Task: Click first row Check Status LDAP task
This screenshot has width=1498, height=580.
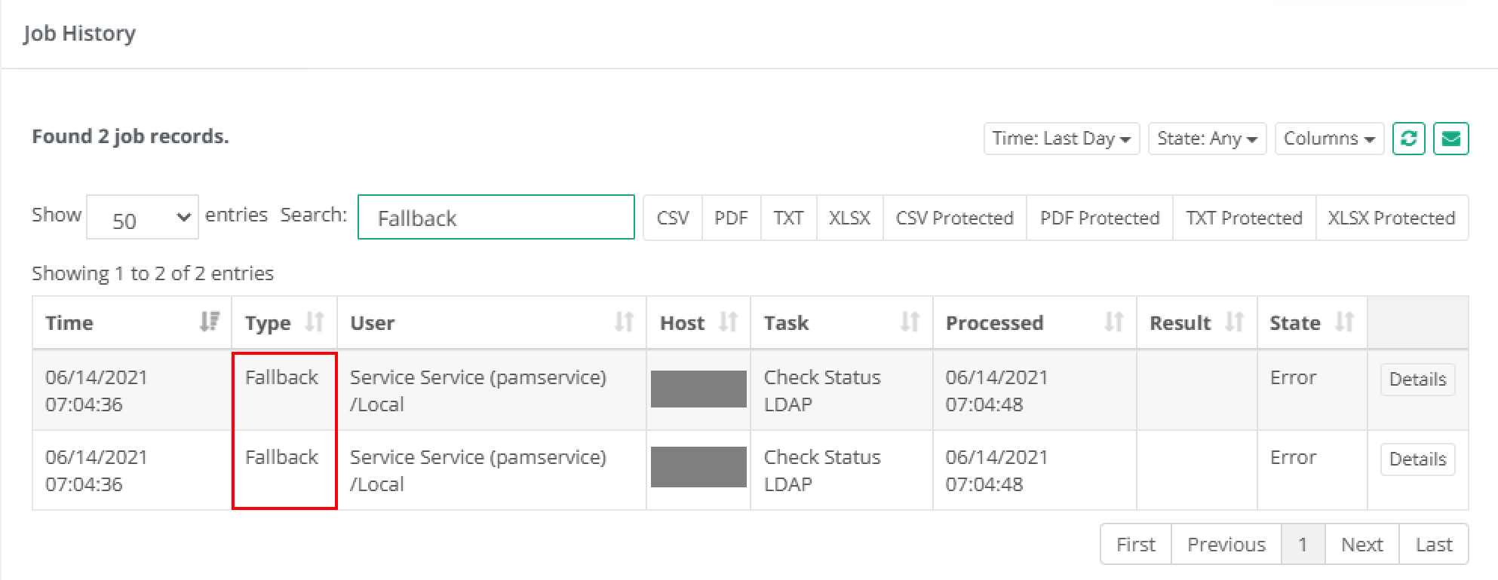Action: 822,391
